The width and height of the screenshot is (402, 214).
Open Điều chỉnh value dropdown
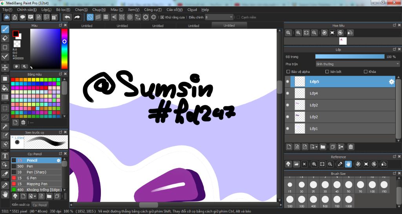pyautogui.click(x=219, y=17)
